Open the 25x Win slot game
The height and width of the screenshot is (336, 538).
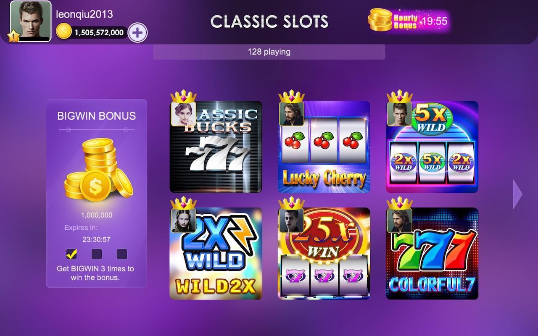point(324,254)
